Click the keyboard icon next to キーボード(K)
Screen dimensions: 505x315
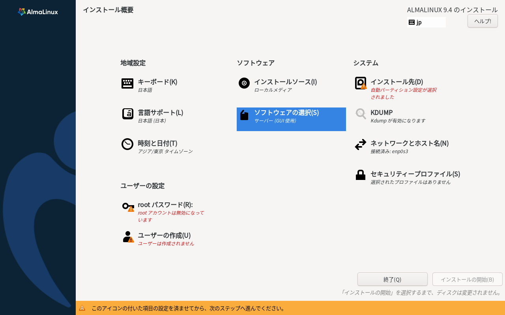coord(127,83)
